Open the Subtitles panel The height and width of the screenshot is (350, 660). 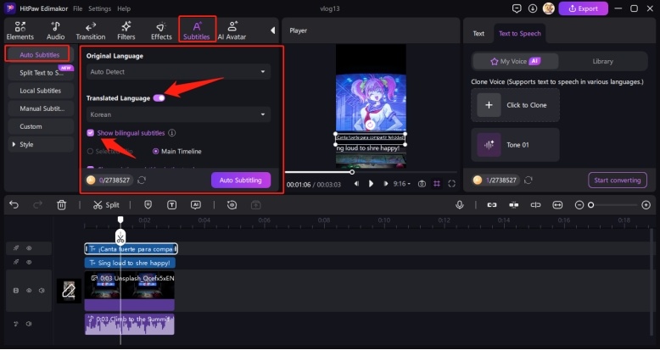[x=197, y=31]
